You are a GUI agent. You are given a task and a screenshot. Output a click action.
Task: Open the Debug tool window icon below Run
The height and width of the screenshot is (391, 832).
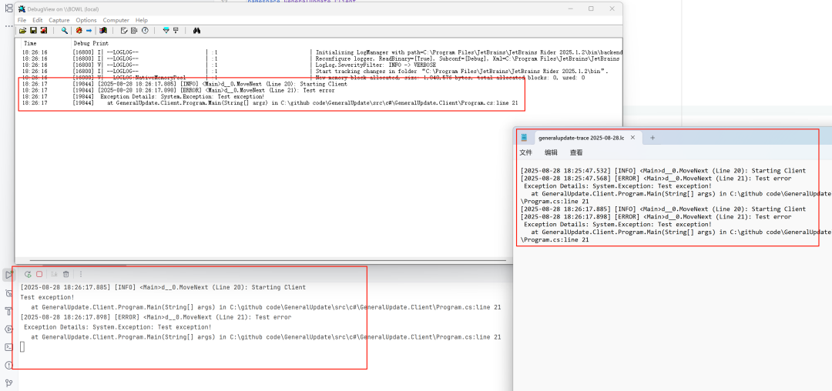tap(8, 293)
